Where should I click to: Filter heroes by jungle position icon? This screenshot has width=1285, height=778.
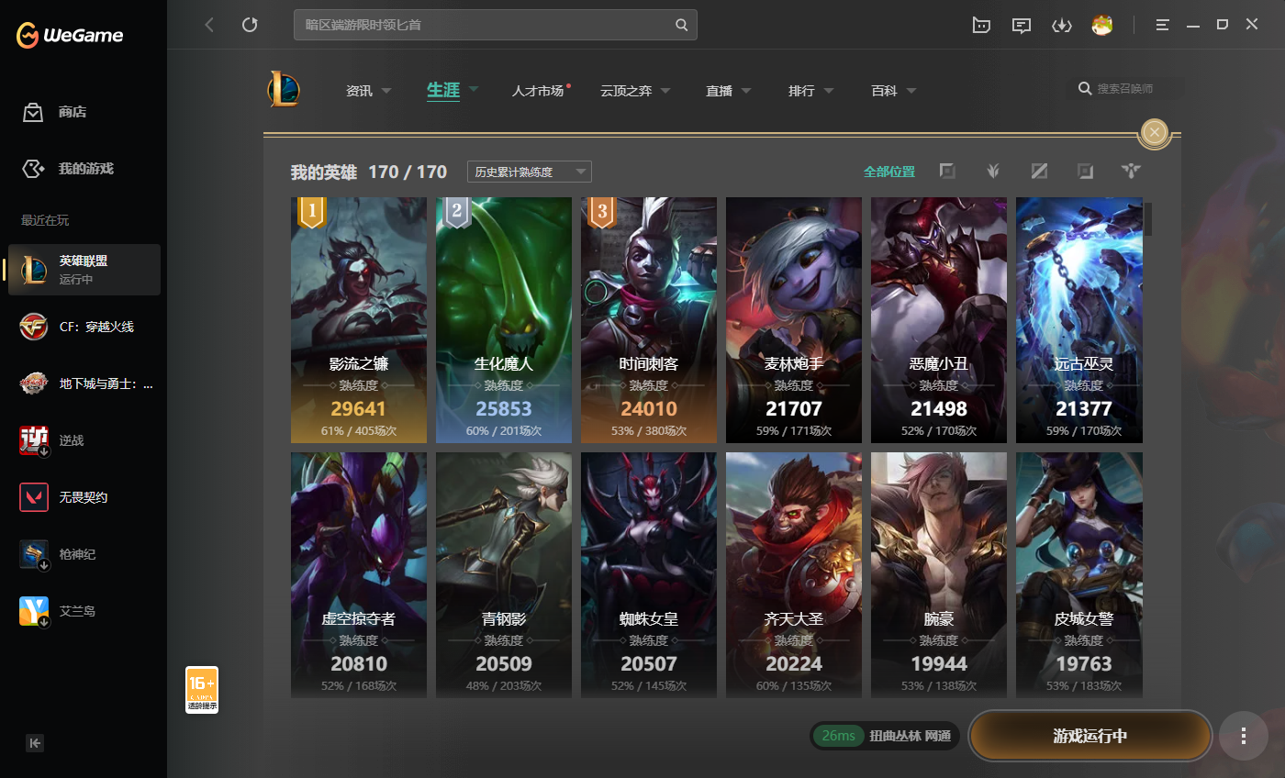993,171
